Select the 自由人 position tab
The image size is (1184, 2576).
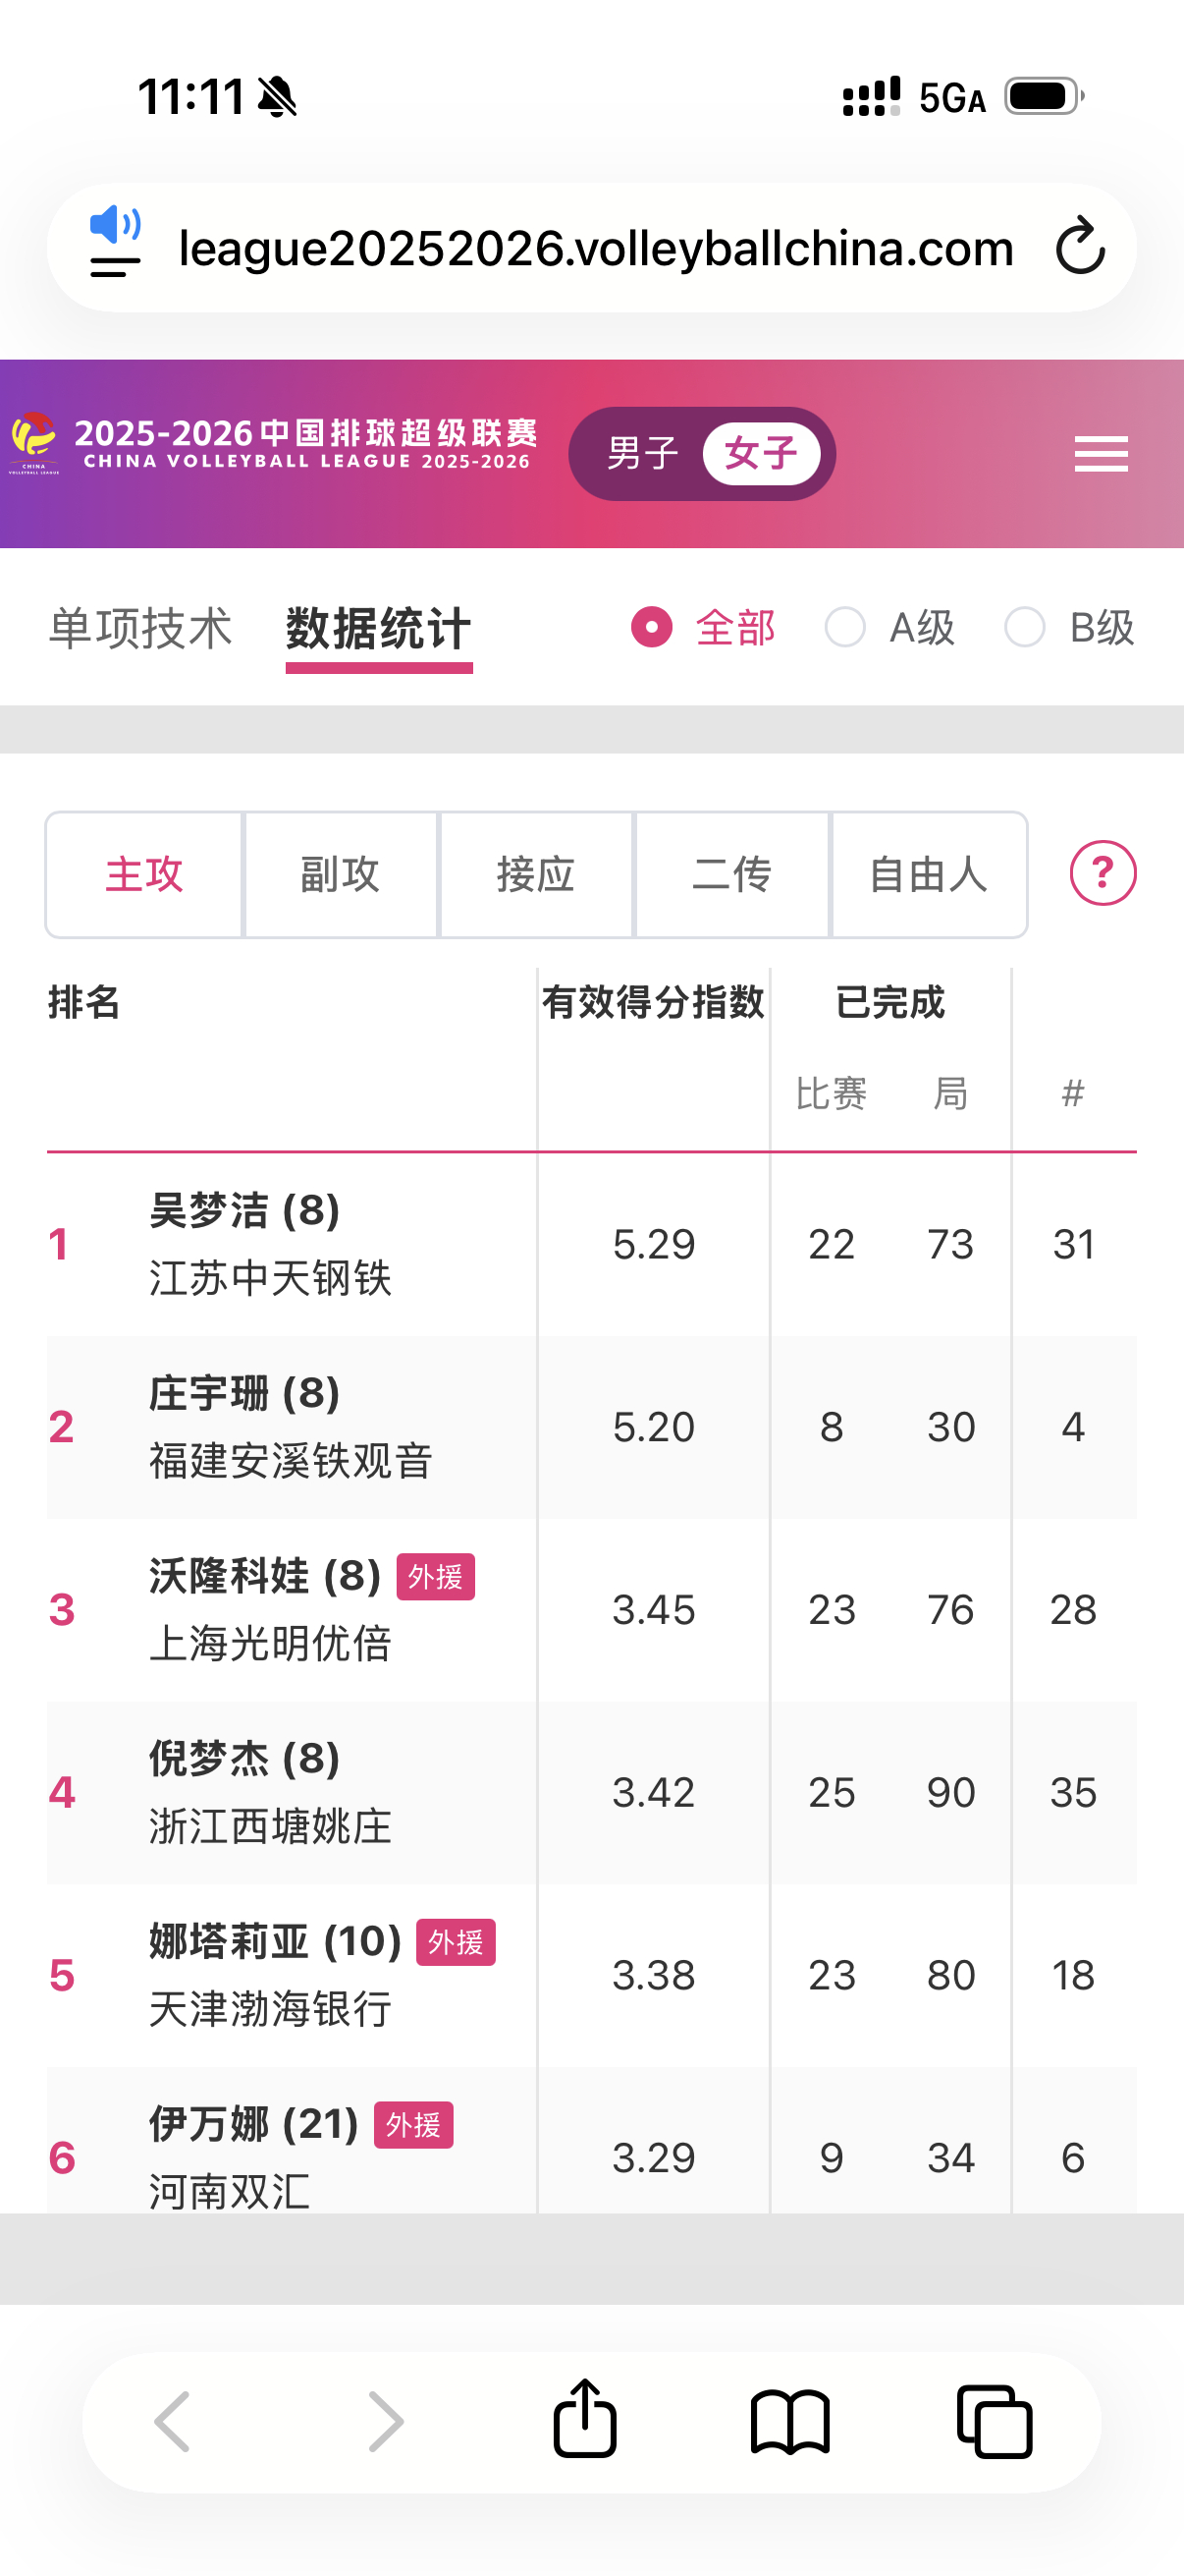928,873
